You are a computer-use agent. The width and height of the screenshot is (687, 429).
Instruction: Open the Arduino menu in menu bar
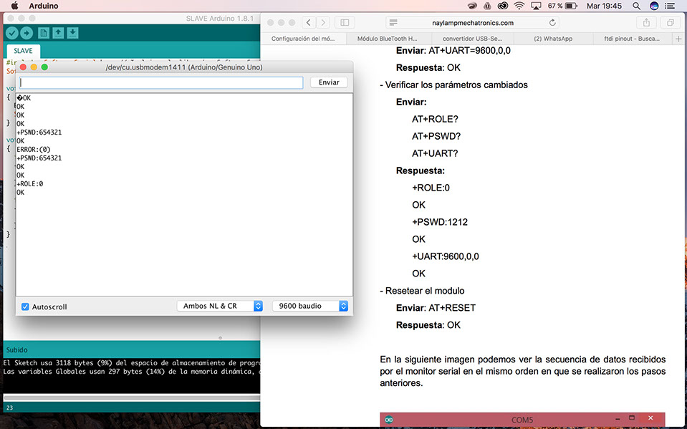pos(44,6)
